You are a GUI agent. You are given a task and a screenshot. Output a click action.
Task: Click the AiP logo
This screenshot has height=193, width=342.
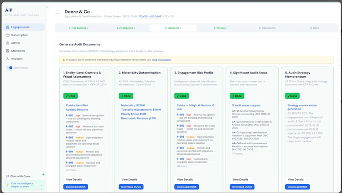coord(9,10)
